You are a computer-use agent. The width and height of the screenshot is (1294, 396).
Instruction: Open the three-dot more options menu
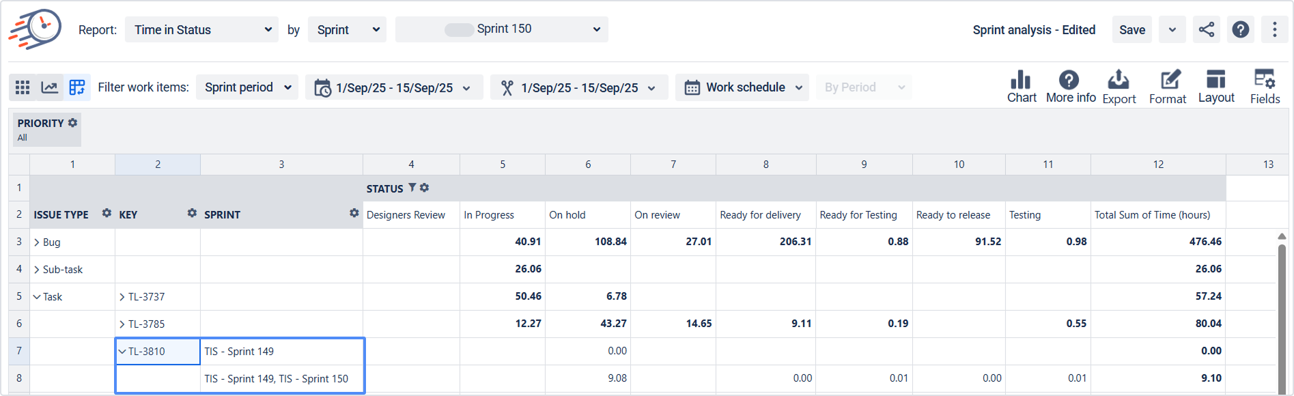pyautogui.click(x=1274, y=29)
